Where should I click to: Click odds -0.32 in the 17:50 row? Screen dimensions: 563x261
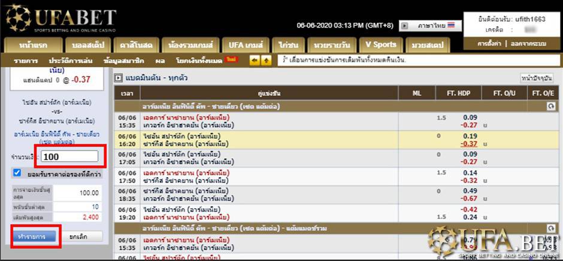point(469,181)
